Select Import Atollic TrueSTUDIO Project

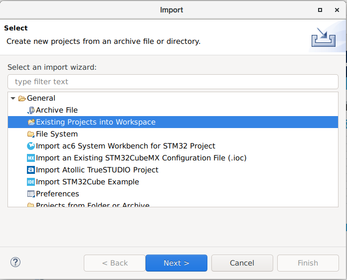(x=97, y=170)
